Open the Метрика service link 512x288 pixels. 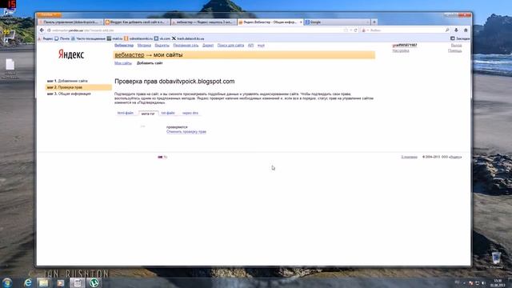point(144,46)
